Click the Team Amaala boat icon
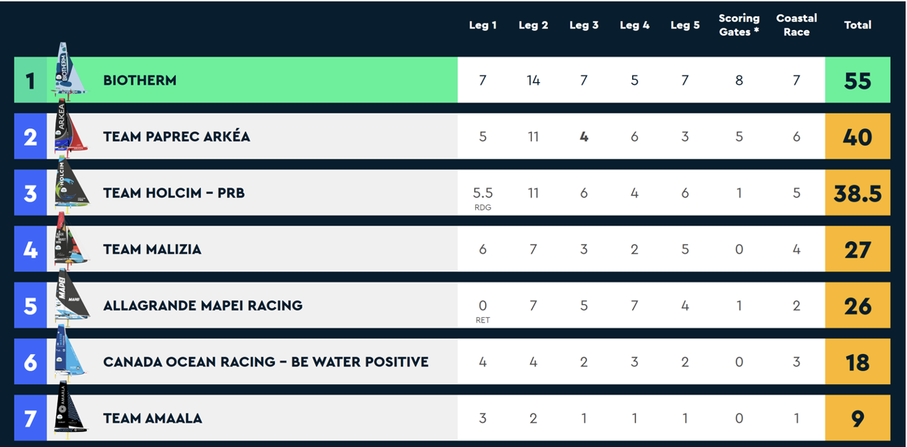This screenshot has height=447, width=907. 70,411
